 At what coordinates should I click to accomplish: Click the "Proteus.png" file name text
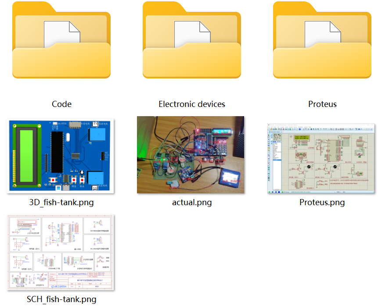tap(322, 203)
